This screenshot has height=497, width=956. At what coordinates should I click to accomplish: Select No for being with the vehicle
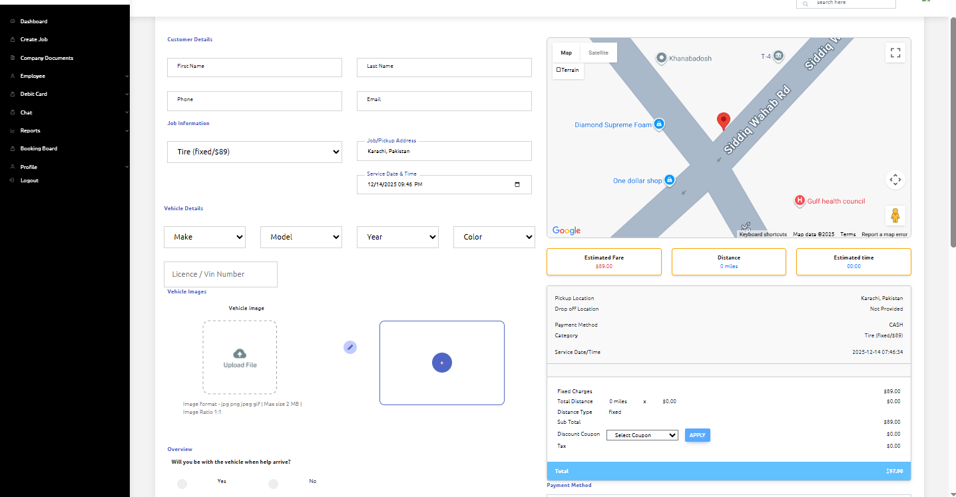pos(273,484)
